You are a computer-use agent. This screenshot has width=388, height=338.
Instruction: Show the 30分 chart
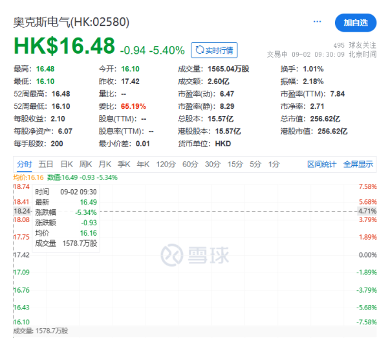[x=213, y=164]
